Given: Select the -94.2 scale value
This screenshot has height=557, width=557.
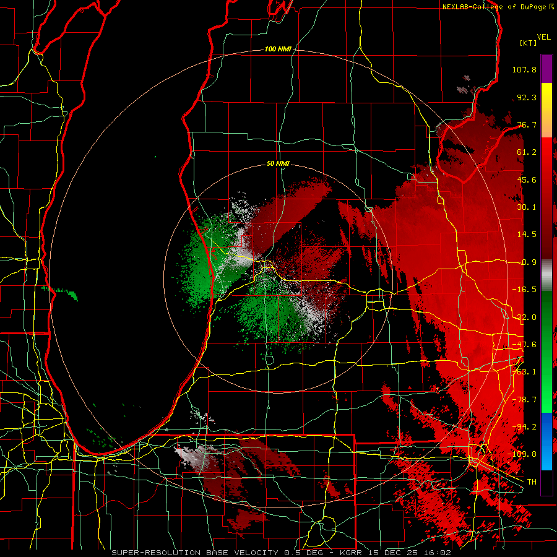Looking at the screenshot, I should (x=524, y=427).
